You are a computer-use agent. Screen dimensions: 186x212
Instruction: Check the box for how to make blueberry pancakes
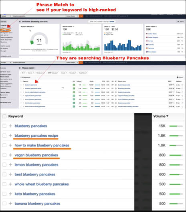click(5, 145)
